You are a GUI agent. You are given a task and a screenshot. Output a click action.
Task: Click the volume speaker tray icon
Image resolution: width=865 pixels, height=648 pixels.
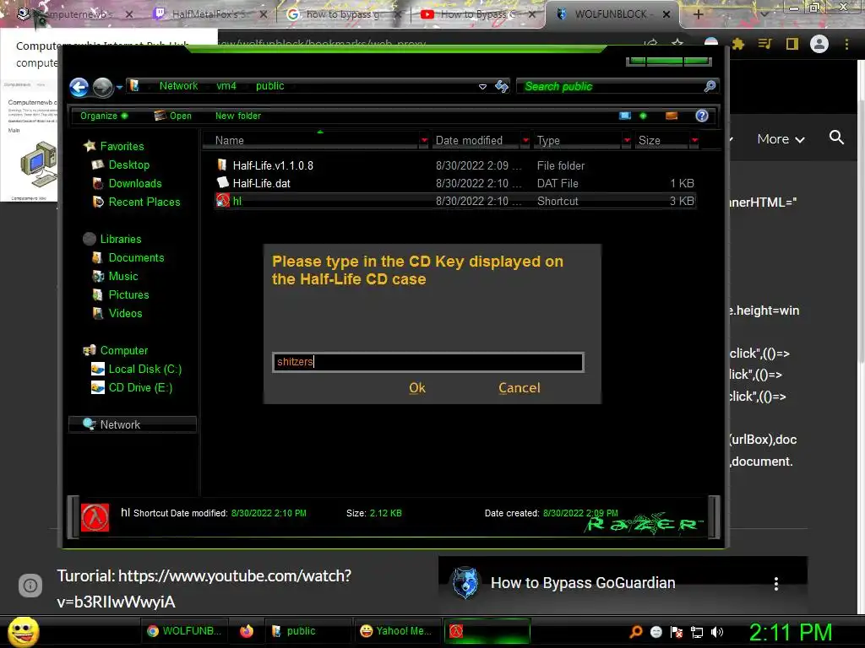click(x=717, y=632)
